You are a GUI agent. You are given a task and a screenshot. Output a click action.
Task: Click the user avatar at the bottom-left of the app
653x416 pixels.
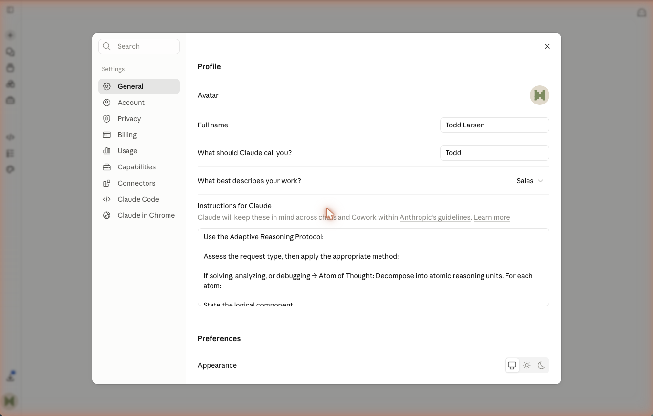[x=10, y=401]
